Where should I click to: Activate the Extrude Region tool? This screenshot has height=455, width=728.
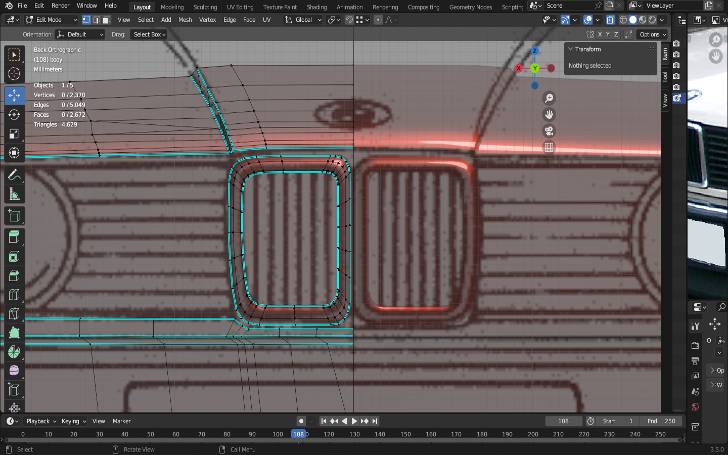(14, 237)
